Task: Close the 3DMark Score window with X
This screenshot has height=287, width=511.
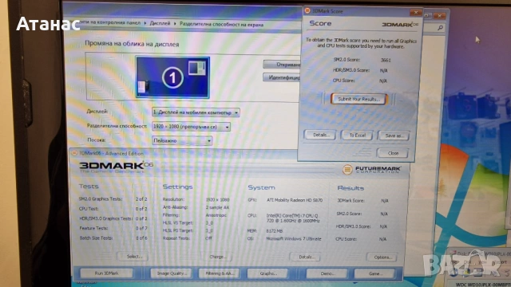Action: (415, 13)
